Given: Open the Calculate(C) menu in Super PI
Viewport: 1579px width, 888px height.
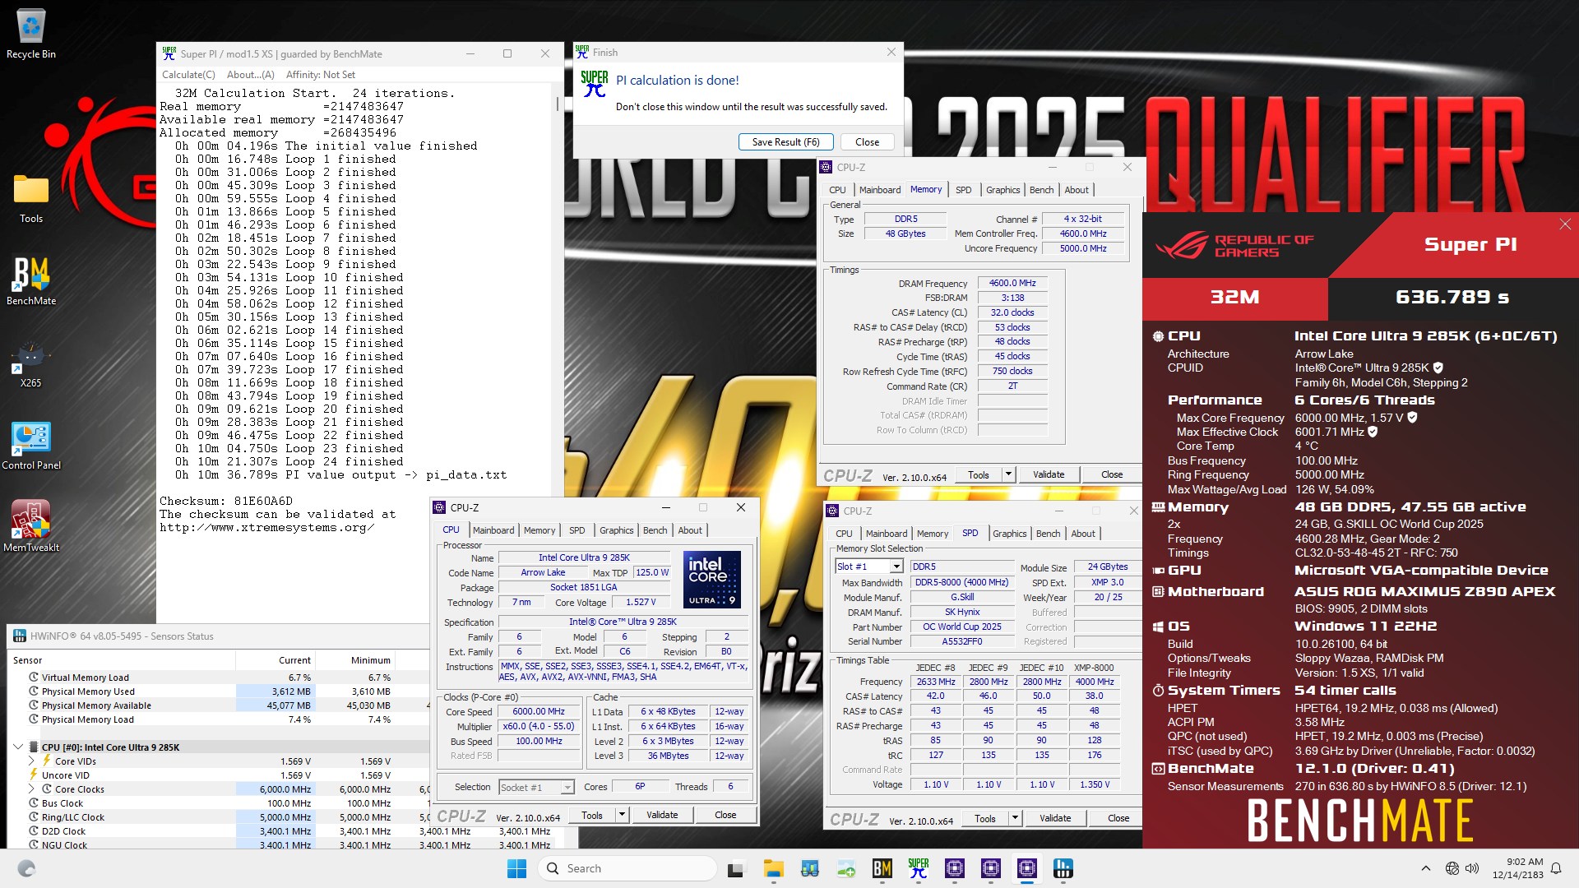Looking at the screenshot, I should pos(188,75).
